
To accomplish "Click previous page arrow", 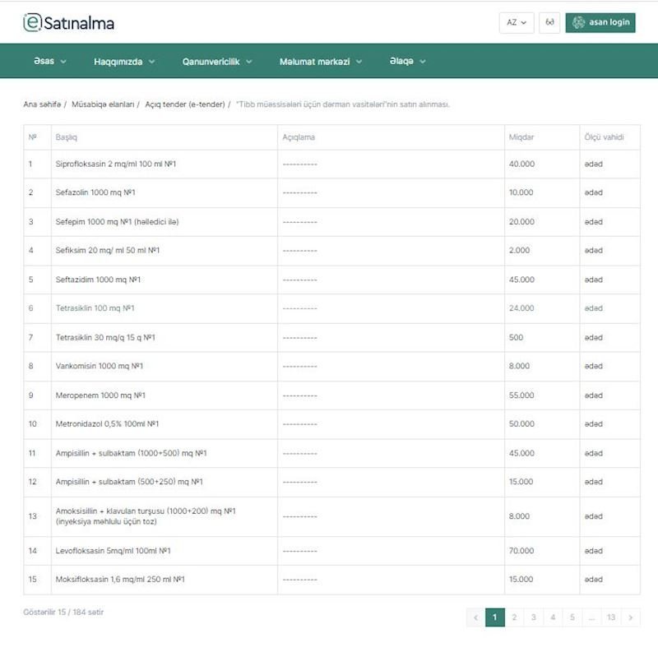I will click(475, 617).
